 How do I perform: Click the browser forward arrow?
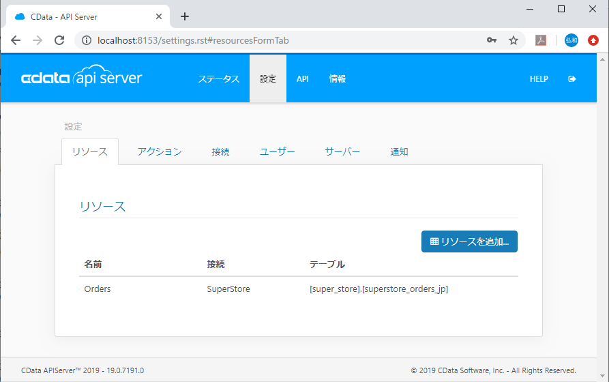pos(38,40)
